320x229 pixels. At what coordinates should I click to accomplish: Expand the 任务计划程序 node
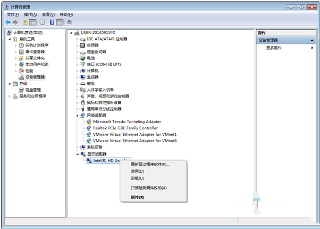tap(15, 46)
